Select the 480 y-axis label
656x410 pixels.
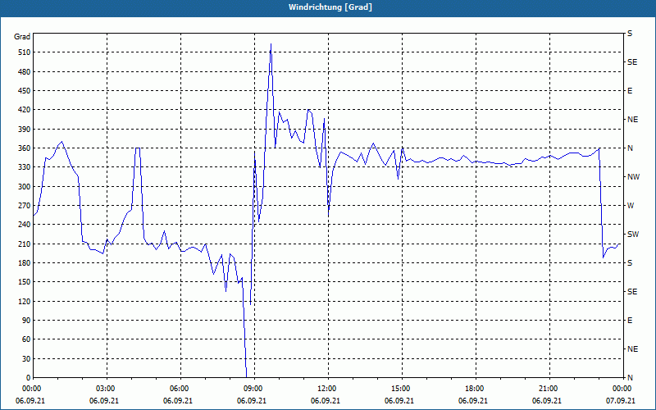(25, 72)
